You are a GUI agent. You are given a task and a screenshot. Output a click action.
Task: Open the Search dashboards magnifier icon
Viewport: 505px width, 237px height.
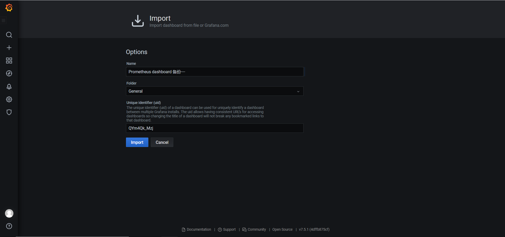point(9,35)
